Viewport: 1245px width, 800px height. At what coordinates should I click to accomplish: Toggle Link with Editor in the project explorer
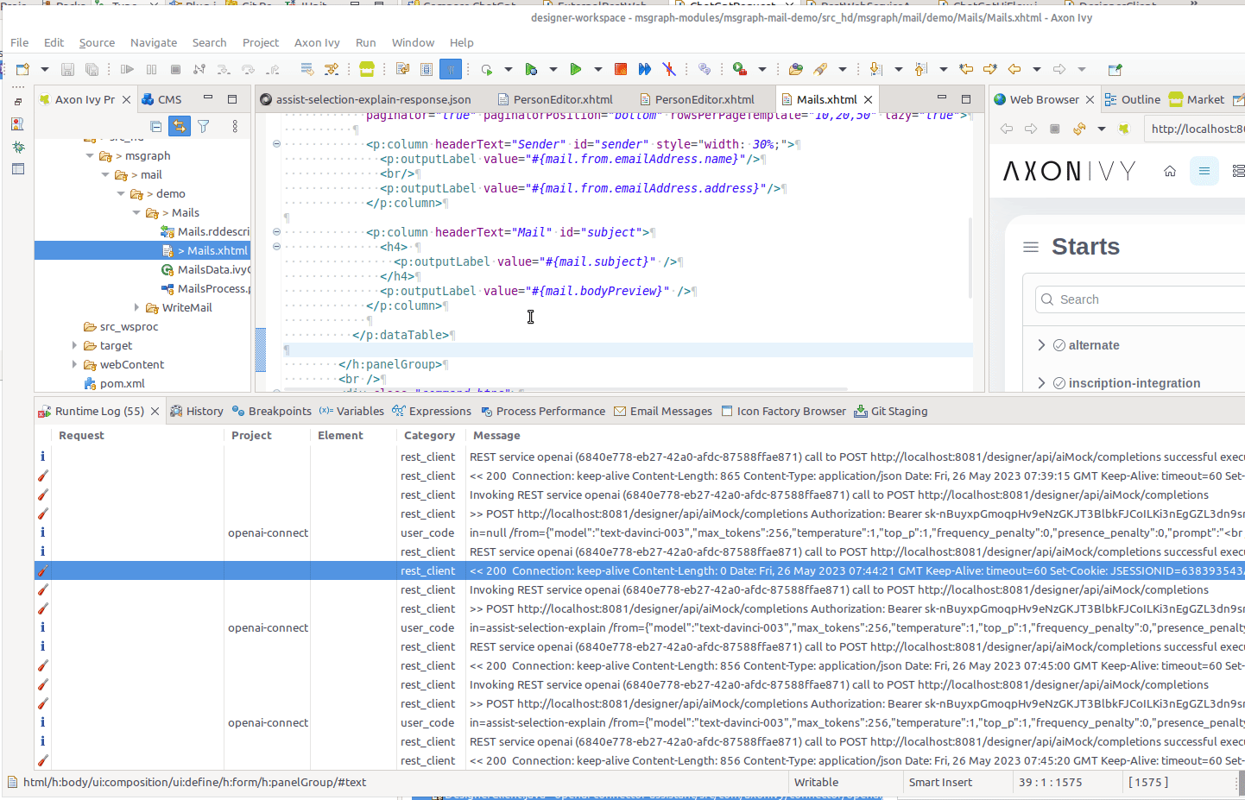click(x=179, y=126)
